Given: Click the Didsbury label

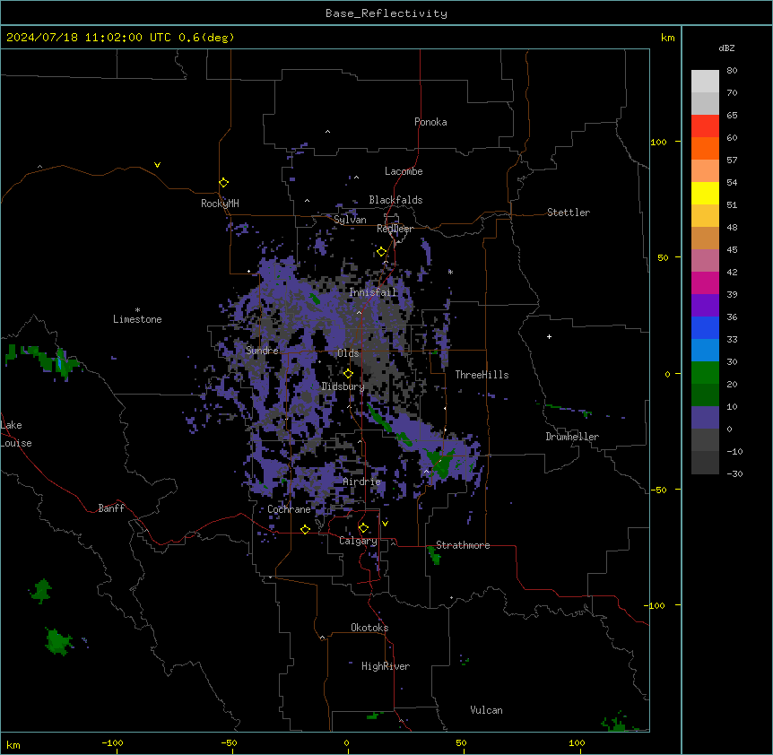Looking at the screenshot, I should pyautogui.click(x=343, y=386).
